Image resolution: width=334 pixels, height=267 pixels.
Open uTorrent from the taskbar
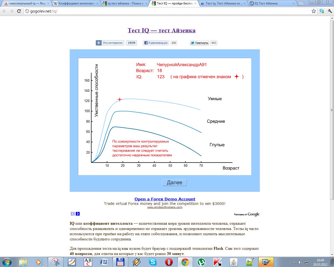[201, 262]
